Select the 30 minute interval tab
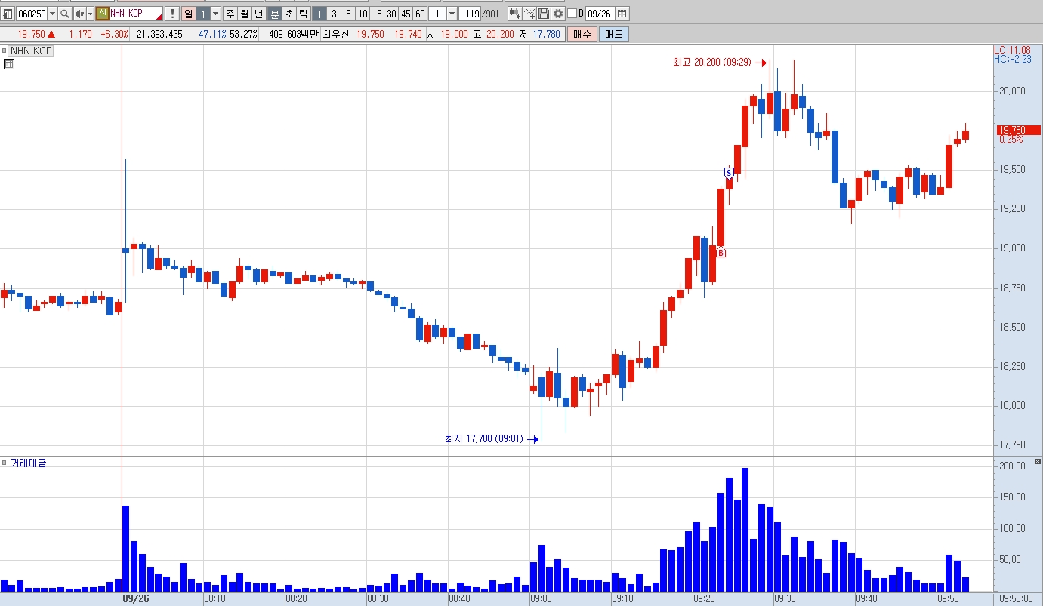This screenshot has height=606, width=1043. coord(391,14)
